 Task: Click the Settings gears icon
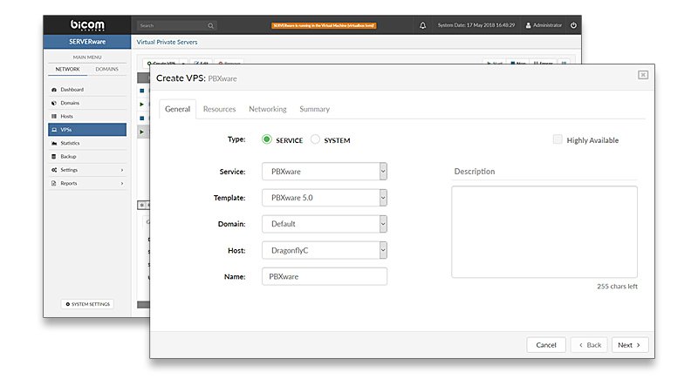(54, 170)
